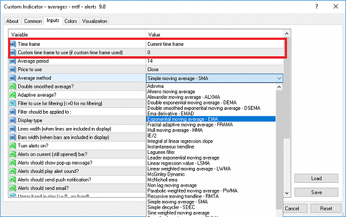Select the IE/2 list option
This screenshot has width=346, height=217.
point(152,136)
